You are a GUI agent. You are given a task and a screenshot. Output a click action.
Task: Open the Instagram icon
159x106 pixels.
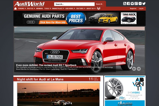(x=132, y=3)
